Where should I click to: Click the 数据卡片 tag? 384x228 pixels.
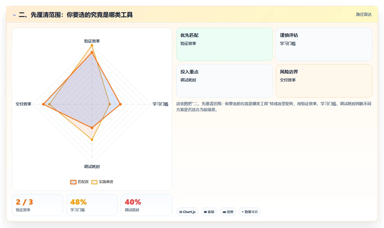pos(250,212)
